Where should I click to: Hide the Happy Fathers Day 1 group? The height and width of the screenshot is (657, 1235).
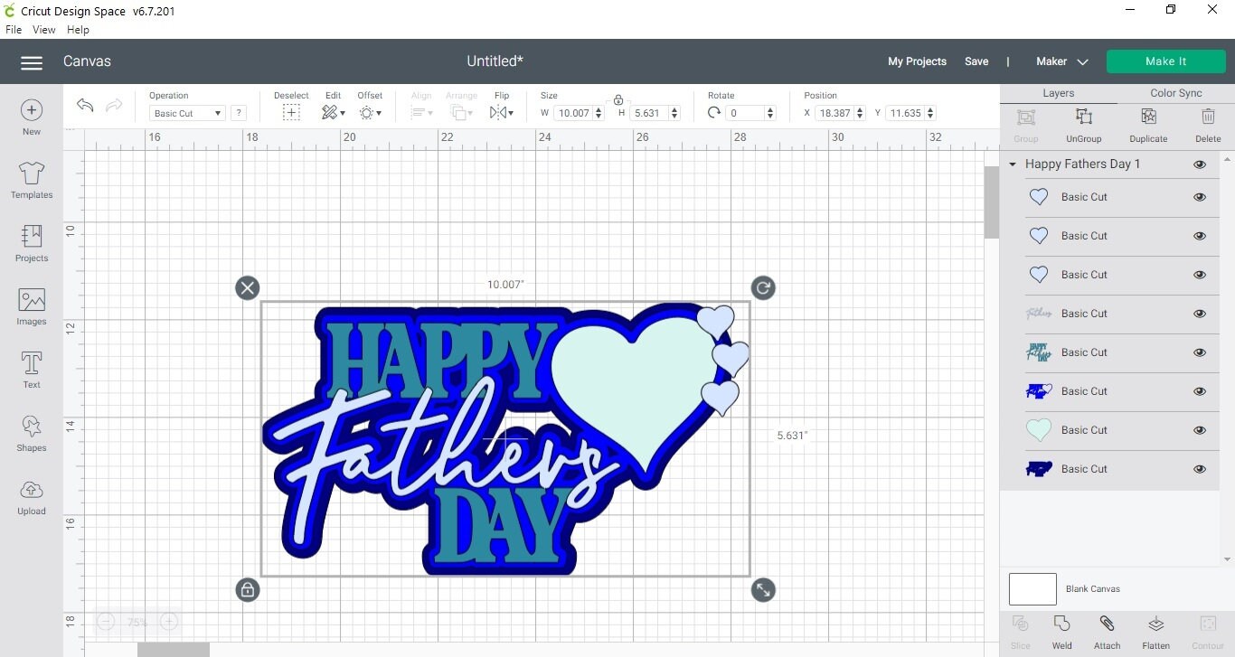tap(1200, 164)
